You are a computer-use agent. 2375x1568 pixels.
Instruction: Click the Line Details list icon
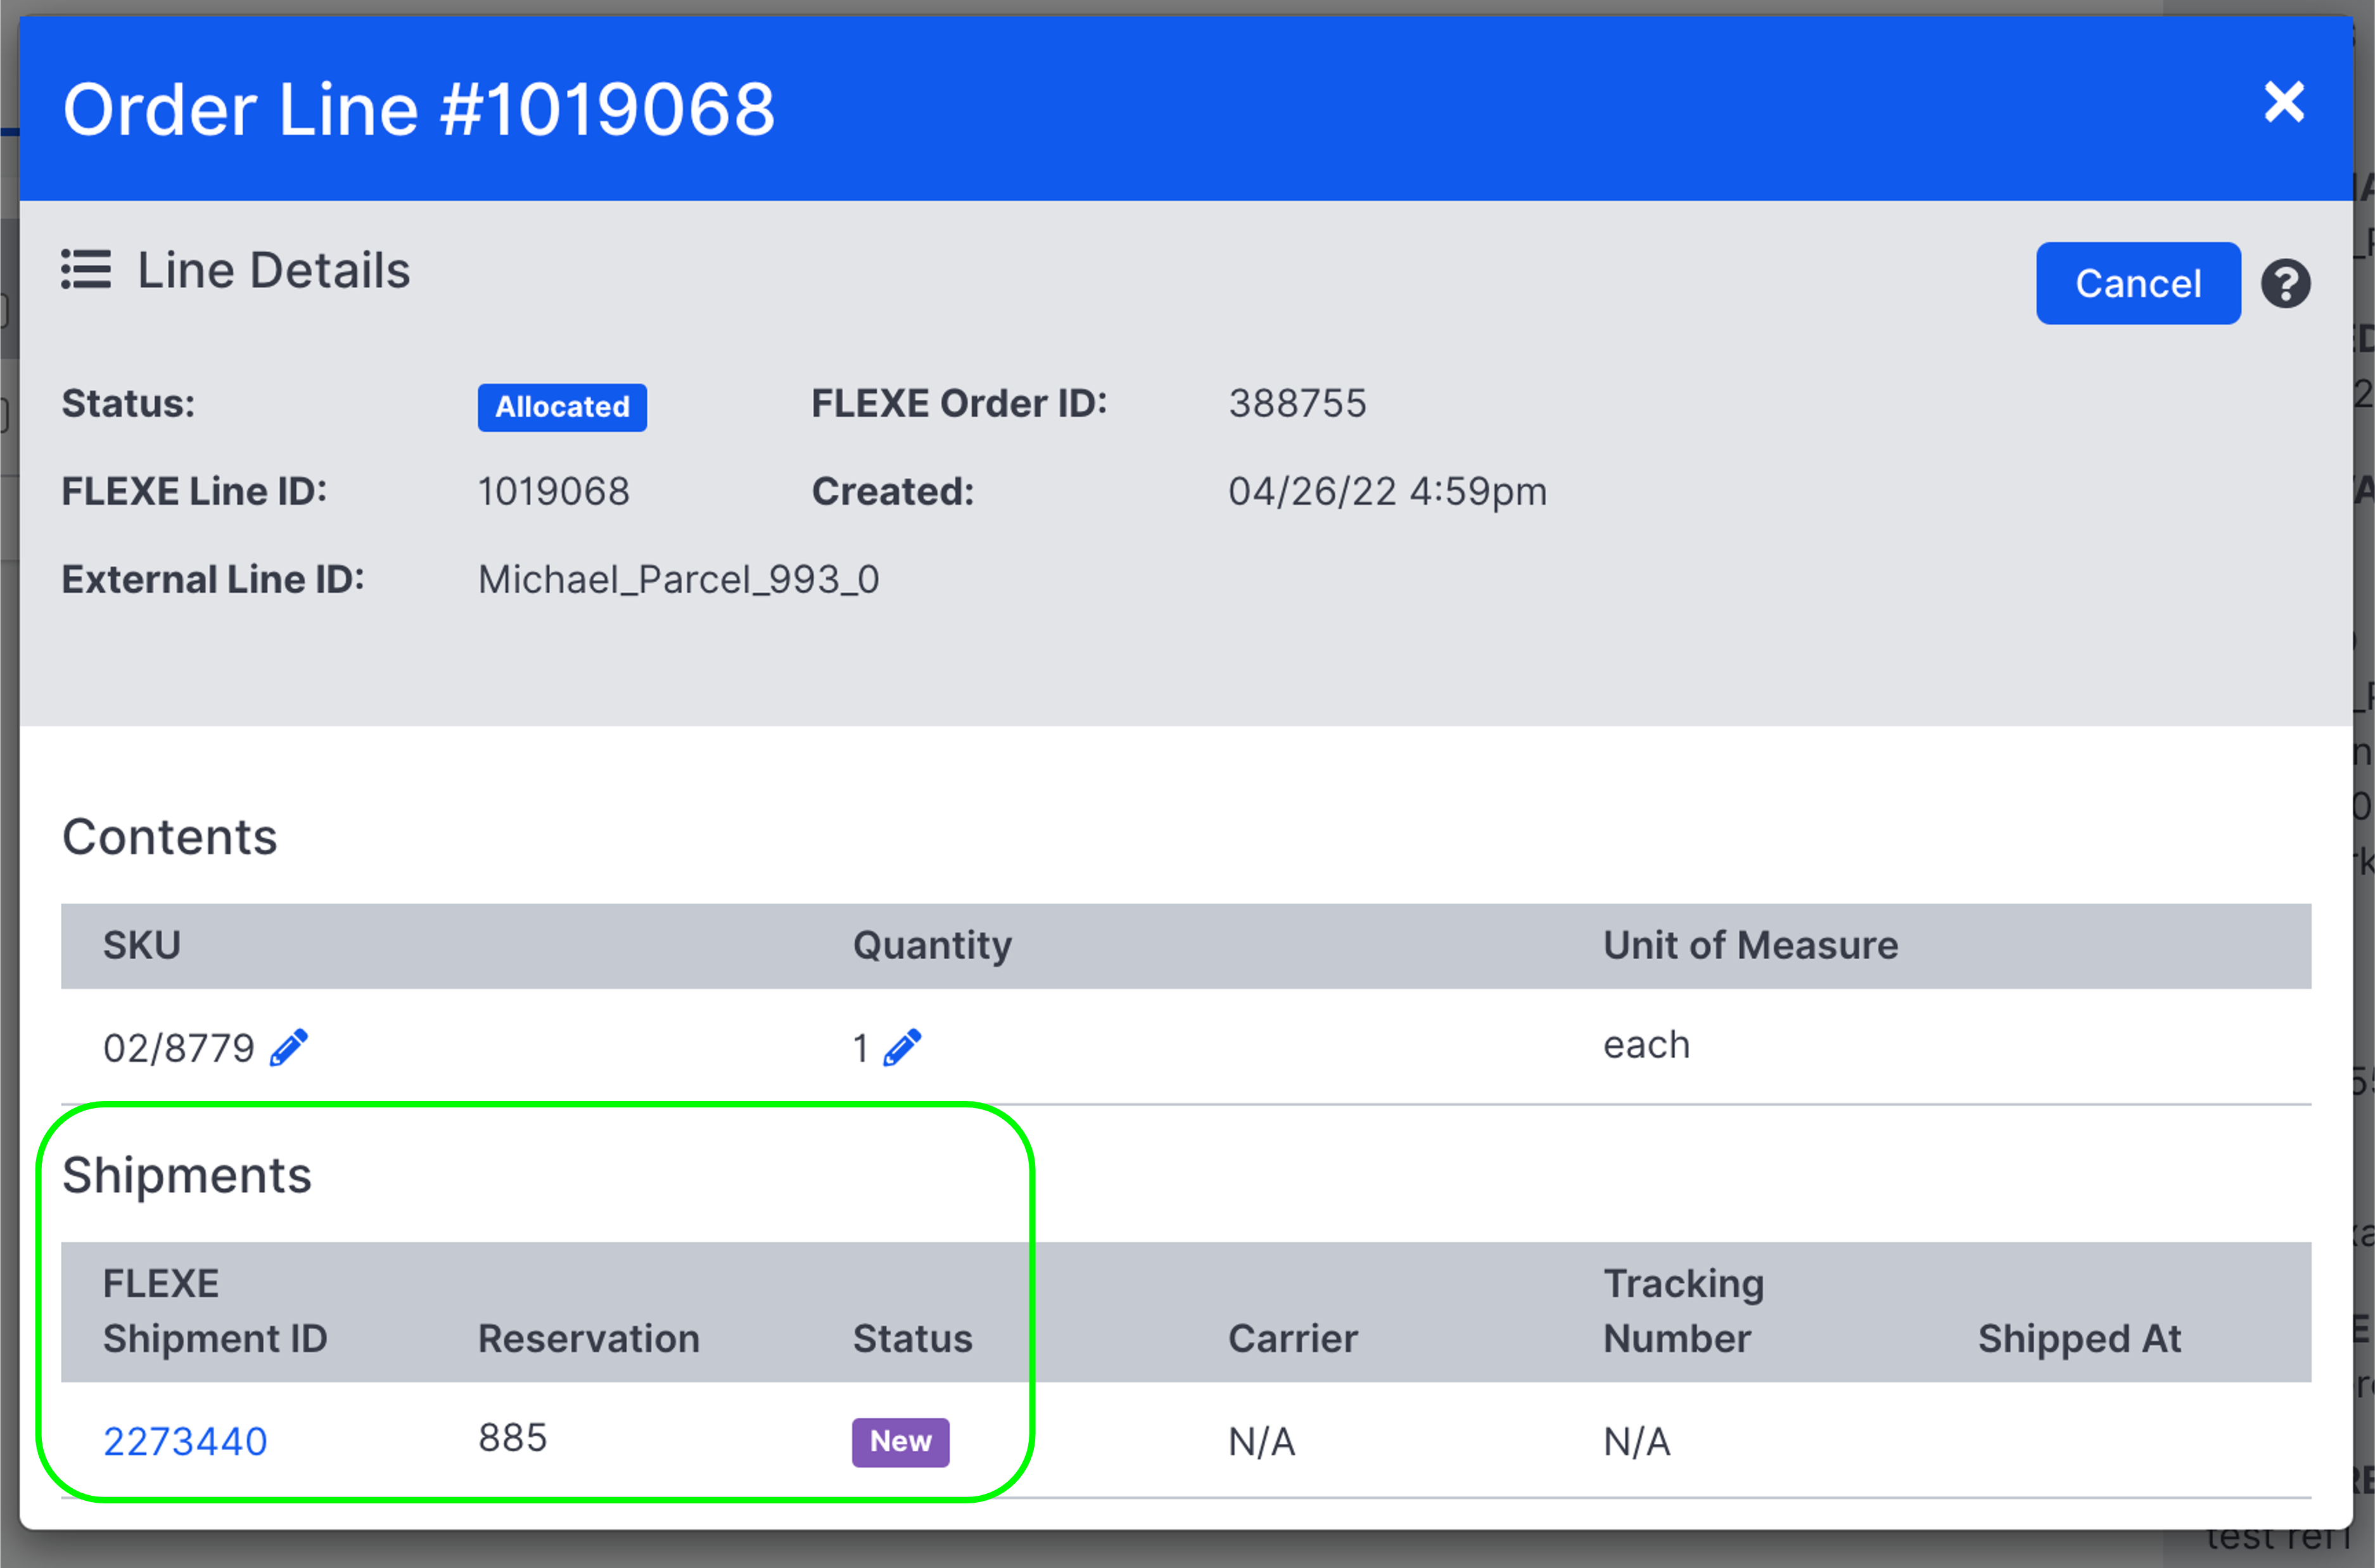click(x=86, y=270)
